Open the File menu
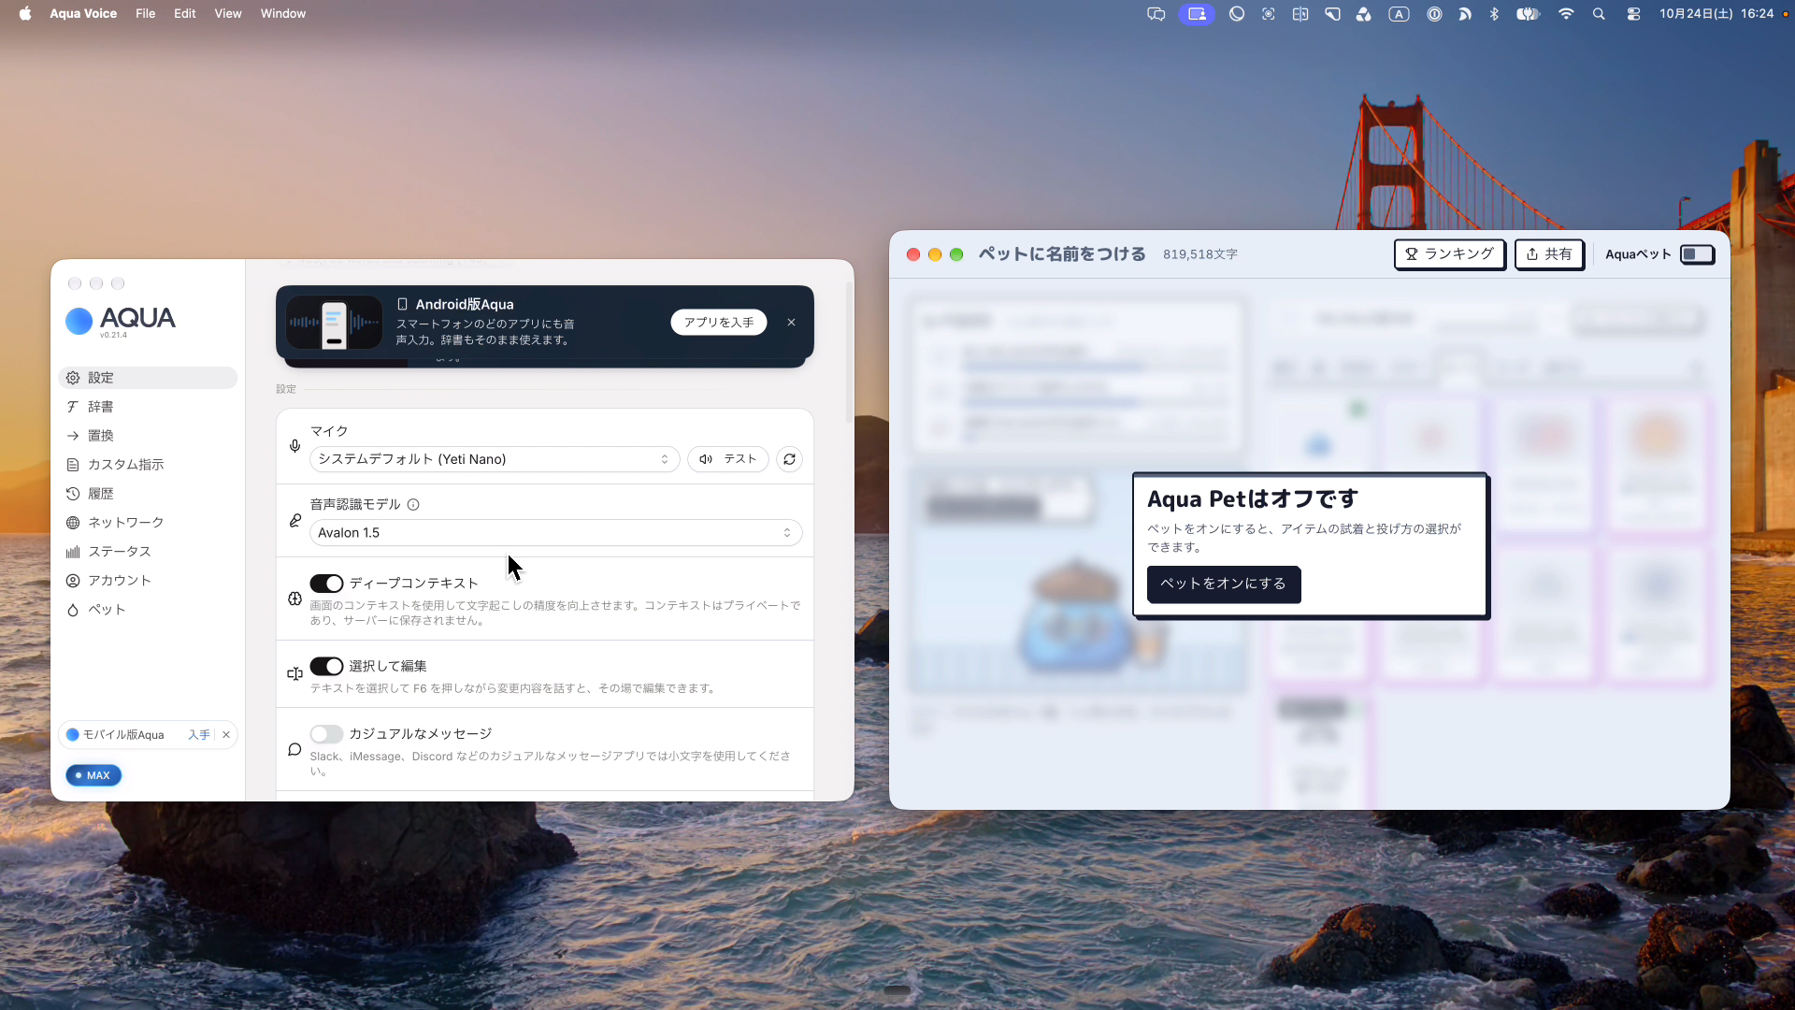1795x1010 pixels. point(145,14)
